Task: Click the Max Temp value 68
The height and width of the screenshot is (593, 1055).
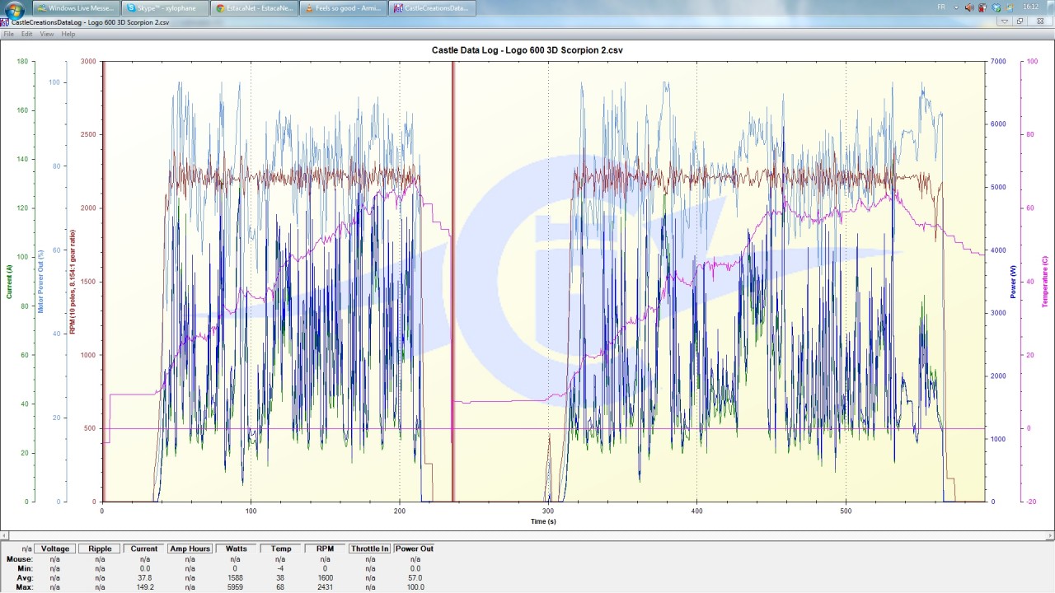Action: pyautogui.click(x=281, y=586)
